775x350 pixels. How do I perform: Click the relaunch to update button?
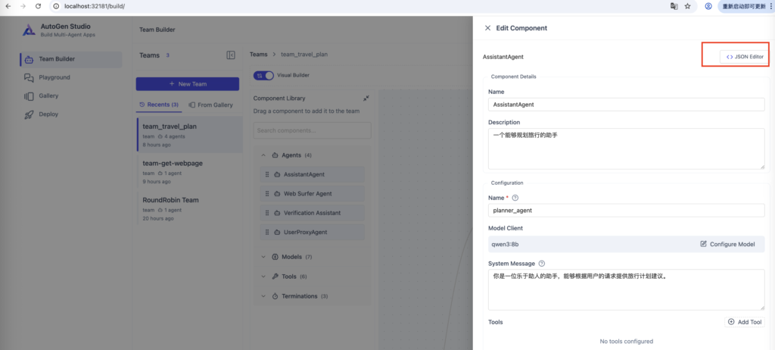[x=745, y=6]
